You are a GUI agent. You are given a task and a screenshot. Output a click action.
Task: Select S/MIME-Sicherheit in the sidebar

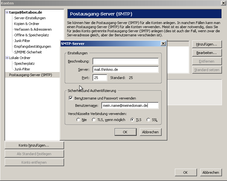[28, 52]
